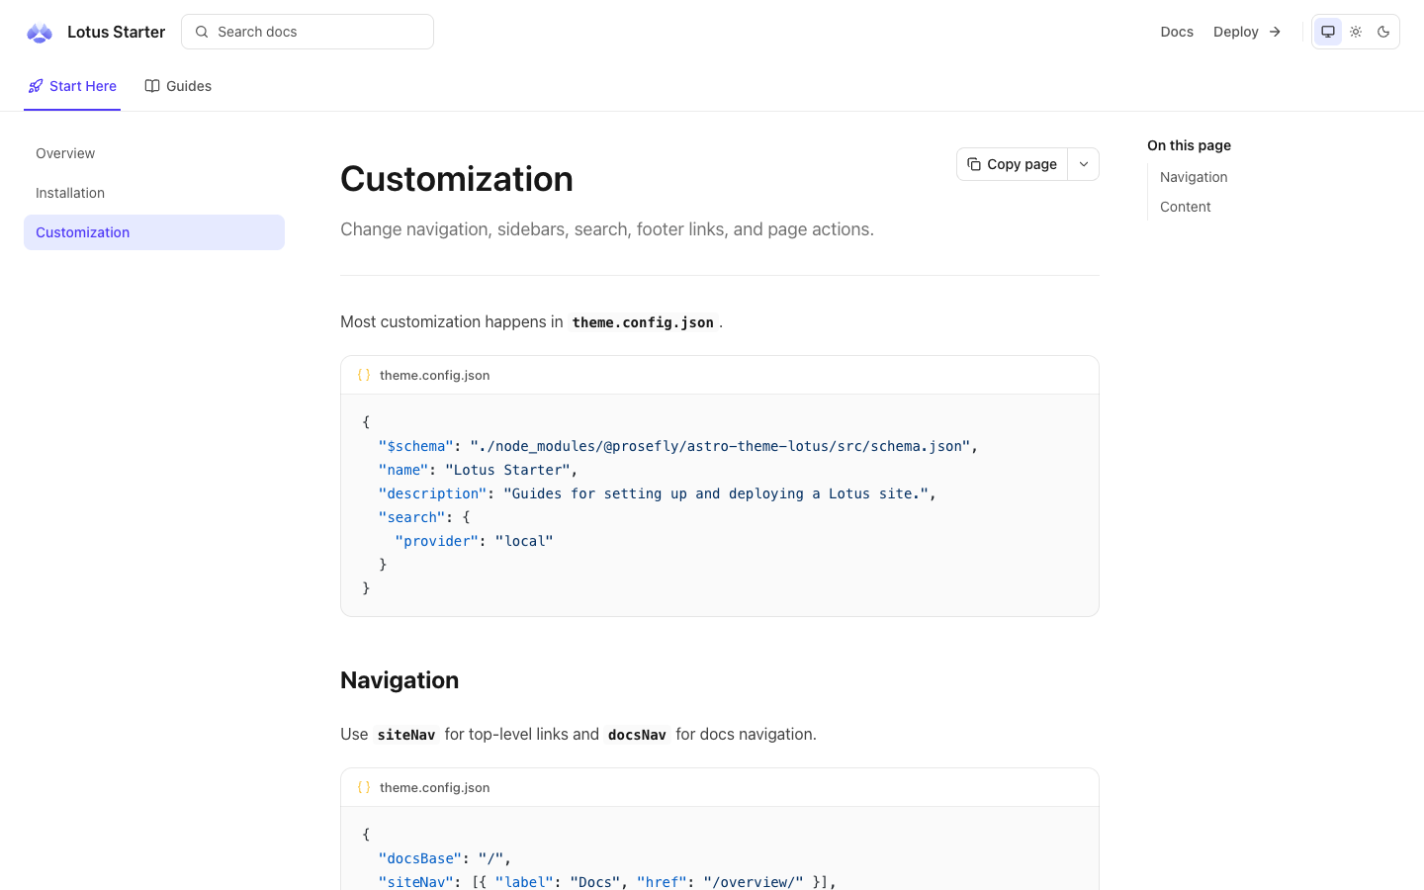Focus the Search docs field

[x=308, y=32]
